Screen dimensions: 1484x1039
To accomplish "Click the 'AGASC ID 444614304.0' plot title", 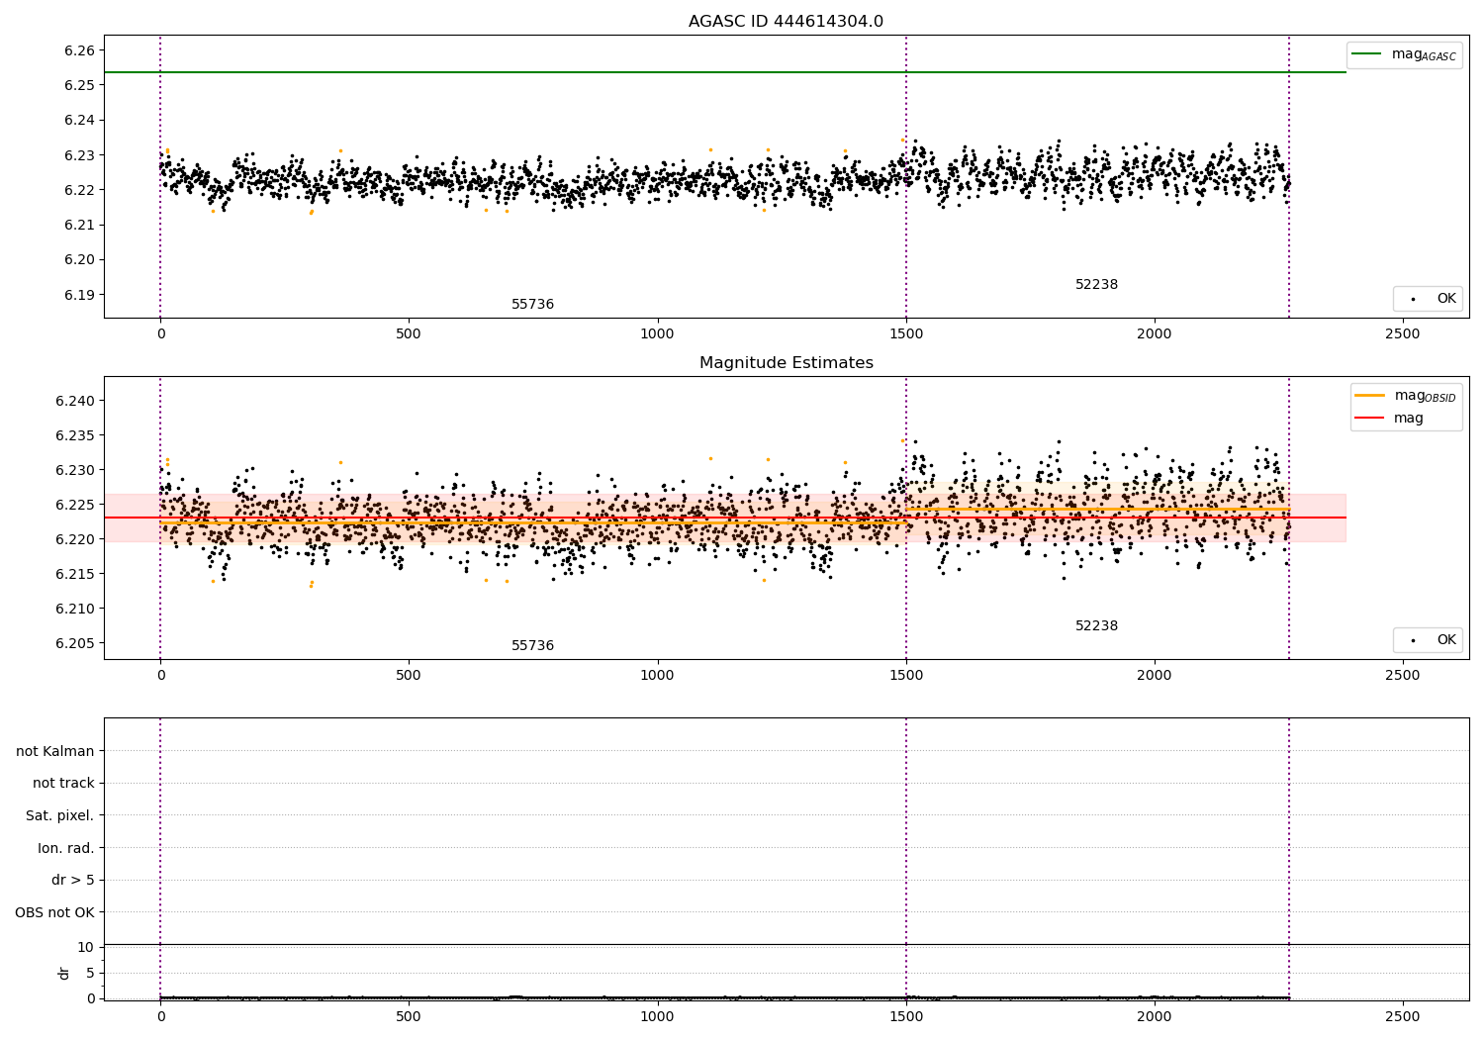I will (x=786, y=22).
